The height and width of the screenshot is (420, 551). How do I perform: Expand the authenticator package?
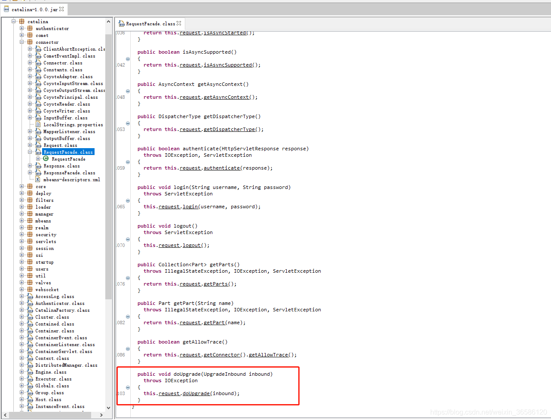click(x=22, y=28)
